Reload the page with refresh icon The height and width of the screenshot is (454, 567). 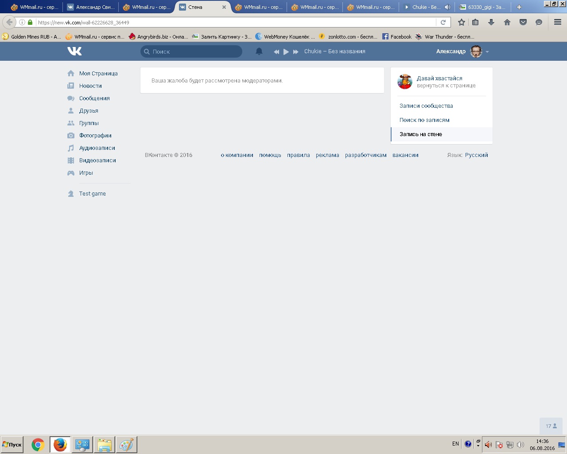[443, 22]
